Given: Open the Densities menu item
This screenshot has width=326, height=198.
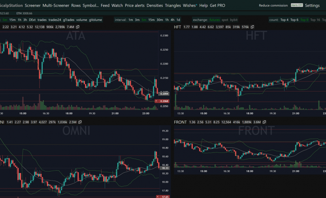Looking at the screenshot, I should [155, 6].
